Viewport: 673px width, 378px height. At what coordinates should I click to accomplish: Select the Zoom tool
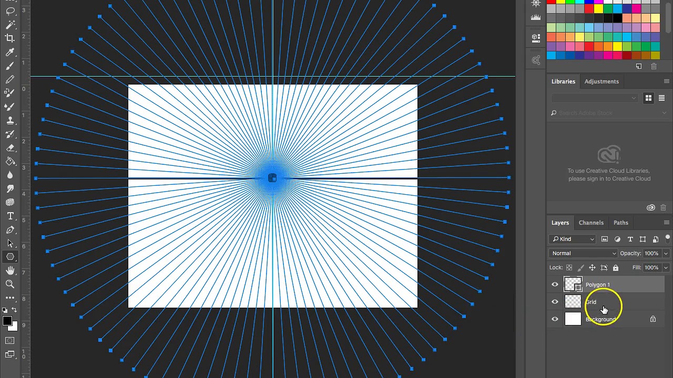(x=10, y=284)
